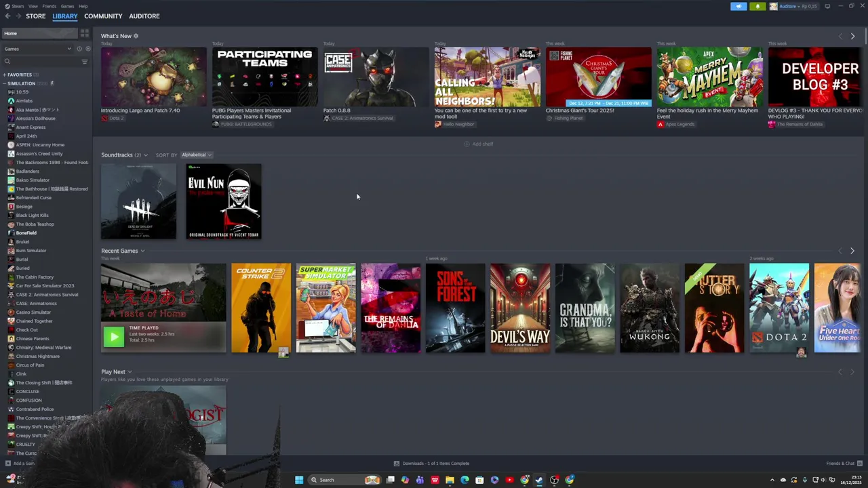
Task: Open the notifications bell
Action: coord(757,6)
